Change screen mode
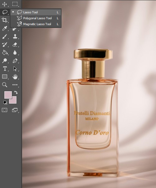The height and width of the screenshot is (188, 156). (15, 110)
